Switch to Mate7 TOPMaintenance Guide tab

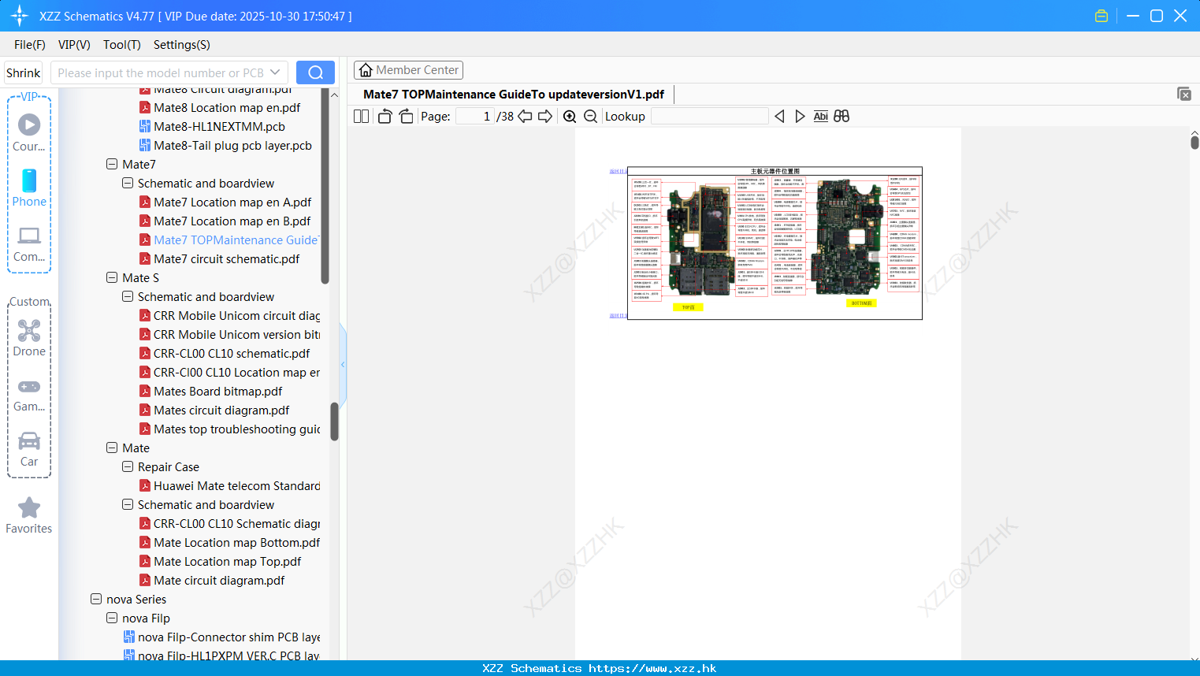click(x=514, y=95)
